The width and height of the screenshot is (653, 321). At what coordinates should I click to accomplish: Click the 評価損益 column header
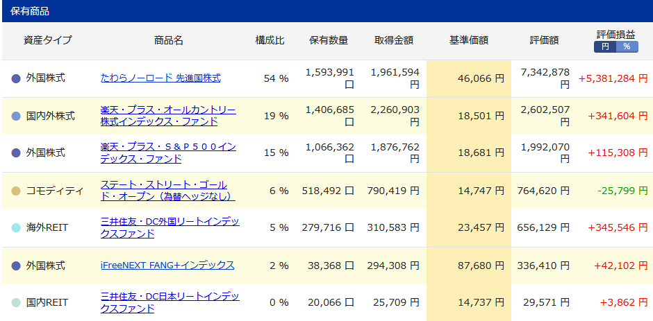(616, 35)
